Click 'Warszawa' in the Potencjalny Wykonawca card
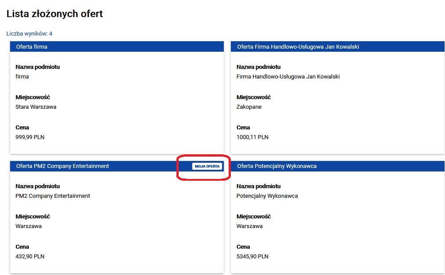Viewport: 445px width, 275px height. point(249,226)
